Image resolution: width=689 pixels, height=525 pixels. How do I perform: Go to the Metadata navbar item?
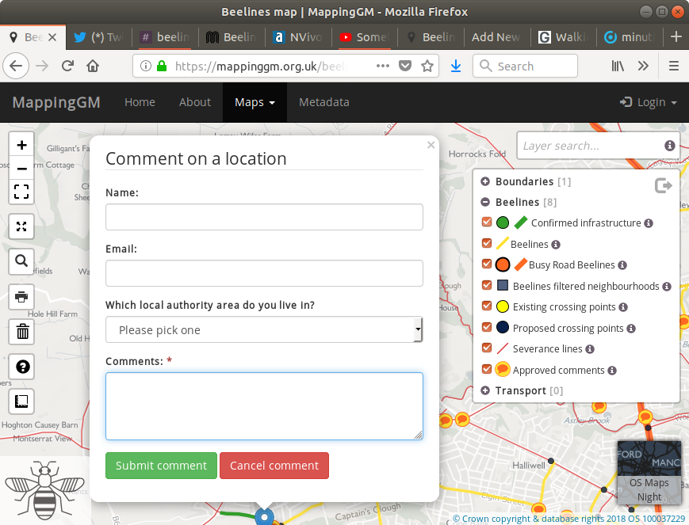(x=323, y=102)
